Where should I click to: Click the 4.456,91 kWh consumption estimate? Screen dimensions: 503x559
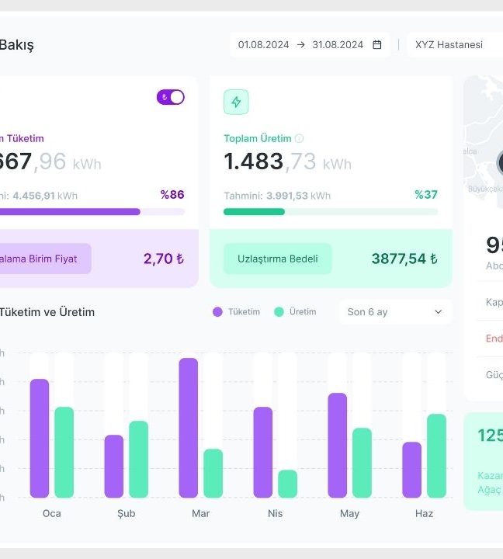tap(45, 196)
